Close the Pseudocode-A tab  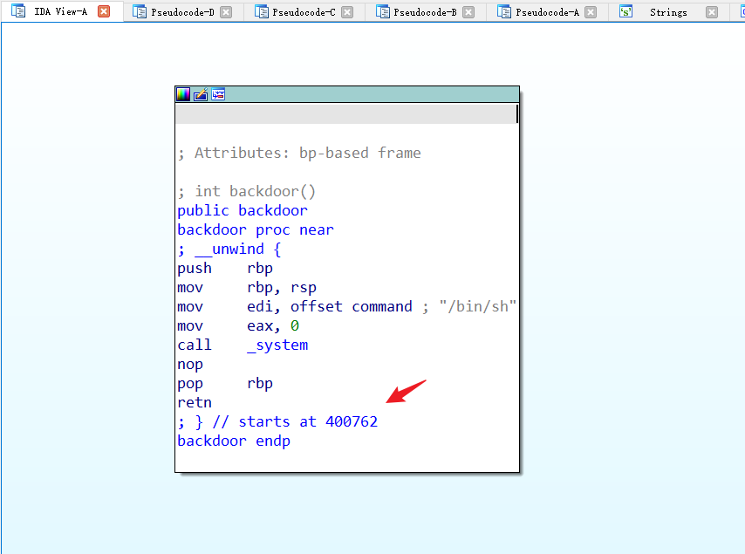(591, 12)
